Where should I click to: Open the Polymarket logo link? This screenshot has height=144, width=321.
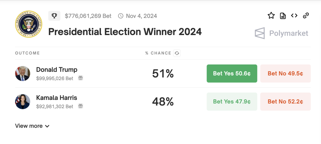click(x=282, y=33)
